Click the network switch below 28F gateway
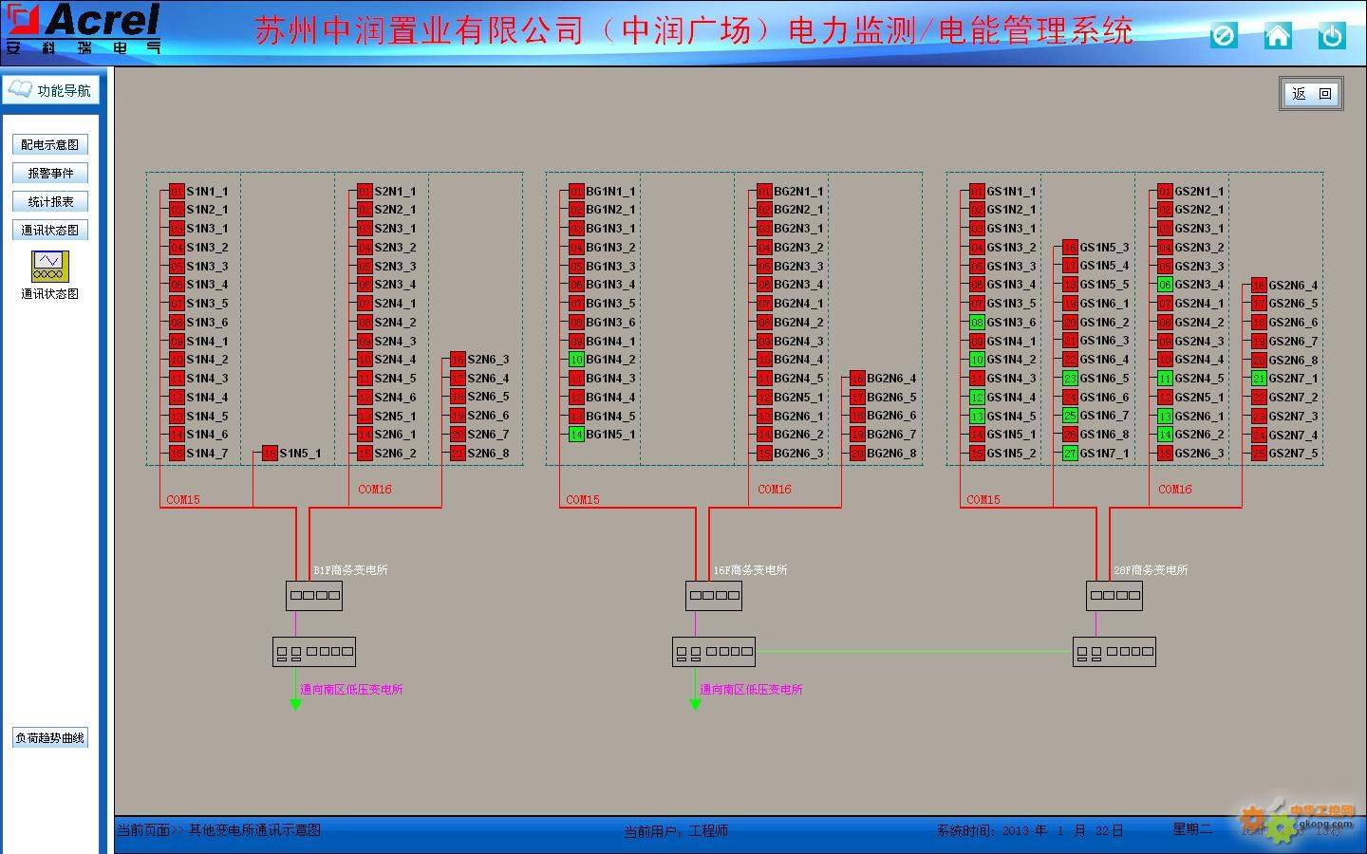The image size is (1367, 854). (x=1114, y=651)
